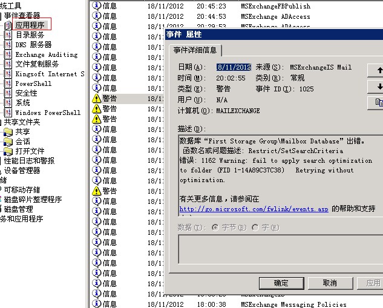The width and height of the screenshot is (383, 308).
Task: Select the 可移动存储 tree node
Action: pyautogui.click(x=22, y=190)
